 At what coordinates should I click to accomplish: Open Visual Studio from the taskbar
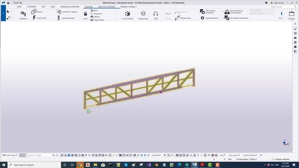coord(149,165)
